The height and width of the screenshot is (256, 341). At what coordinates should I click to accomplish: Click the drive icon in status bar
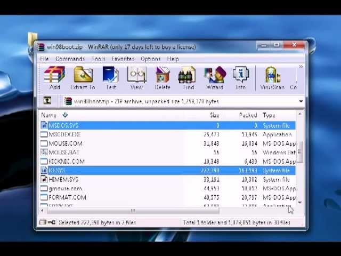[43, 222]
